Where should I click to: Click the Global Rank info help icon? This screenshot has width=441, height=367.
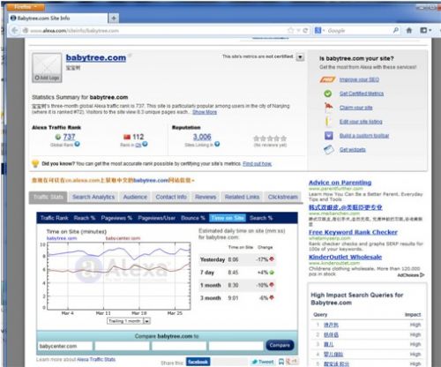(77, 144)
